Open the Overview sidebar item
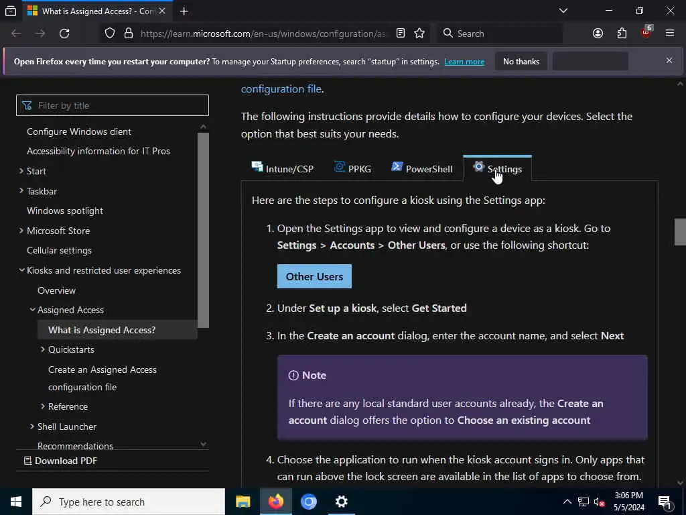 click(56, 290)
